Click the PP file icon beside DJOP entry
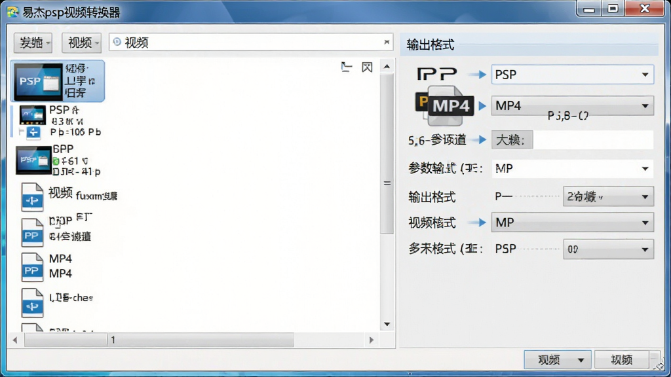This screenshot has width=671, height=377. (33, 232)
